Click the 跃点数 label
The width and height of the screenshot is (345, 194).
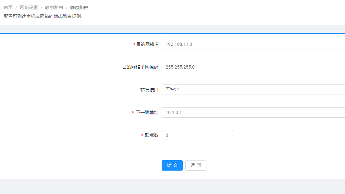[x=152, y=135]
